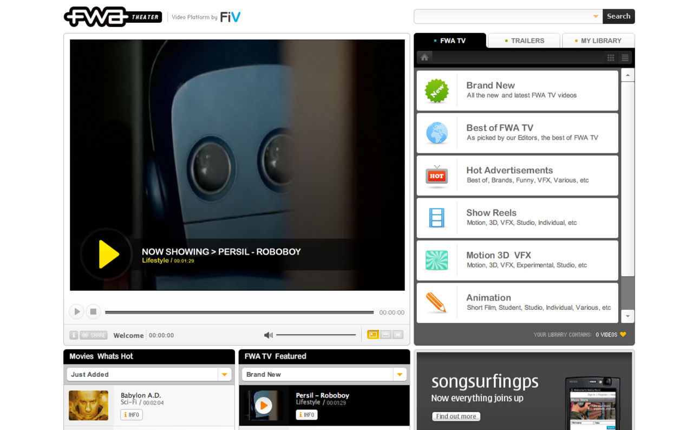Click the Babylon A.D. thumbnail
The height and width of the screenshot is (430, 693).
[88, 406]
